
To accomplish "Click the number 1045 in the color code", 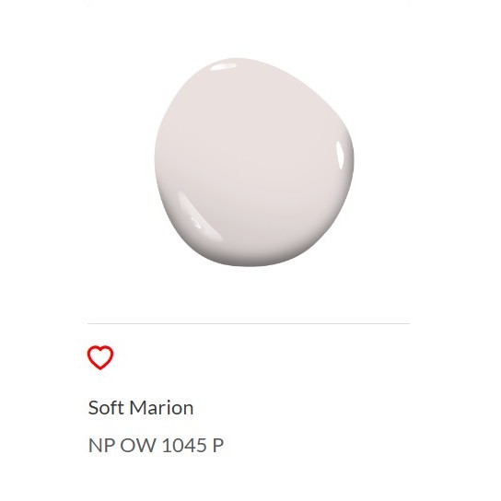I will pos(184,445).
